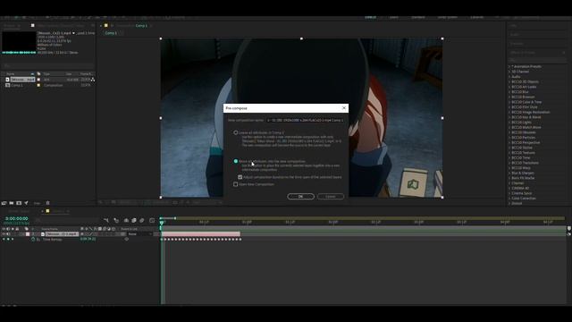Select BCC10 Image Restoration entry
The height and width of the screenshot is (322, 572).
tap(530, 113)
